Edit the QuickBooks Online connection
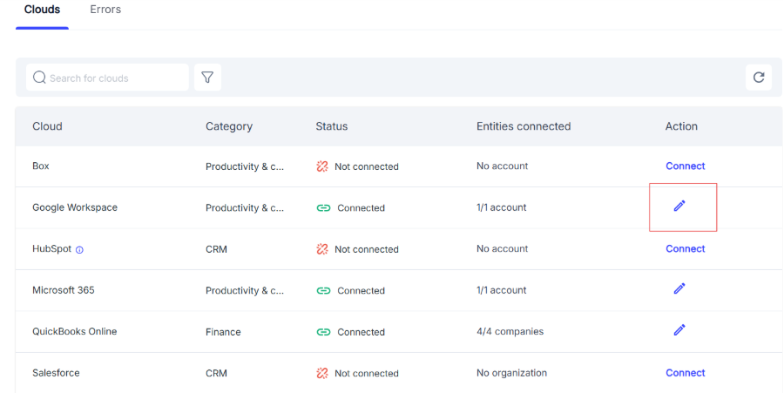The height and width of the screenshot is (393, 784). click(x=679, y=330)
